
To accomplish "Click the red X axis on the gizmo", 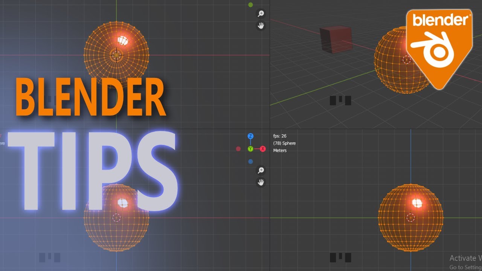I will [263, 149].
